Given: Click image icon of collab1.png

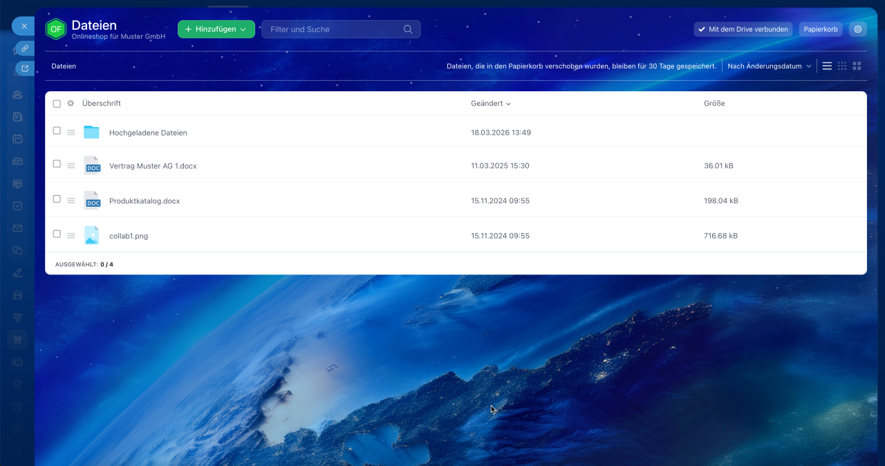Looking at the screenshot, I should click(x=91, y=235).
